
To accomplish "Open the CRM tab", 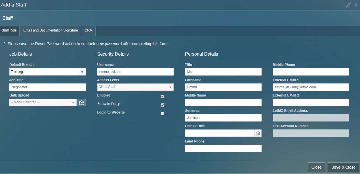I will 89,31.
